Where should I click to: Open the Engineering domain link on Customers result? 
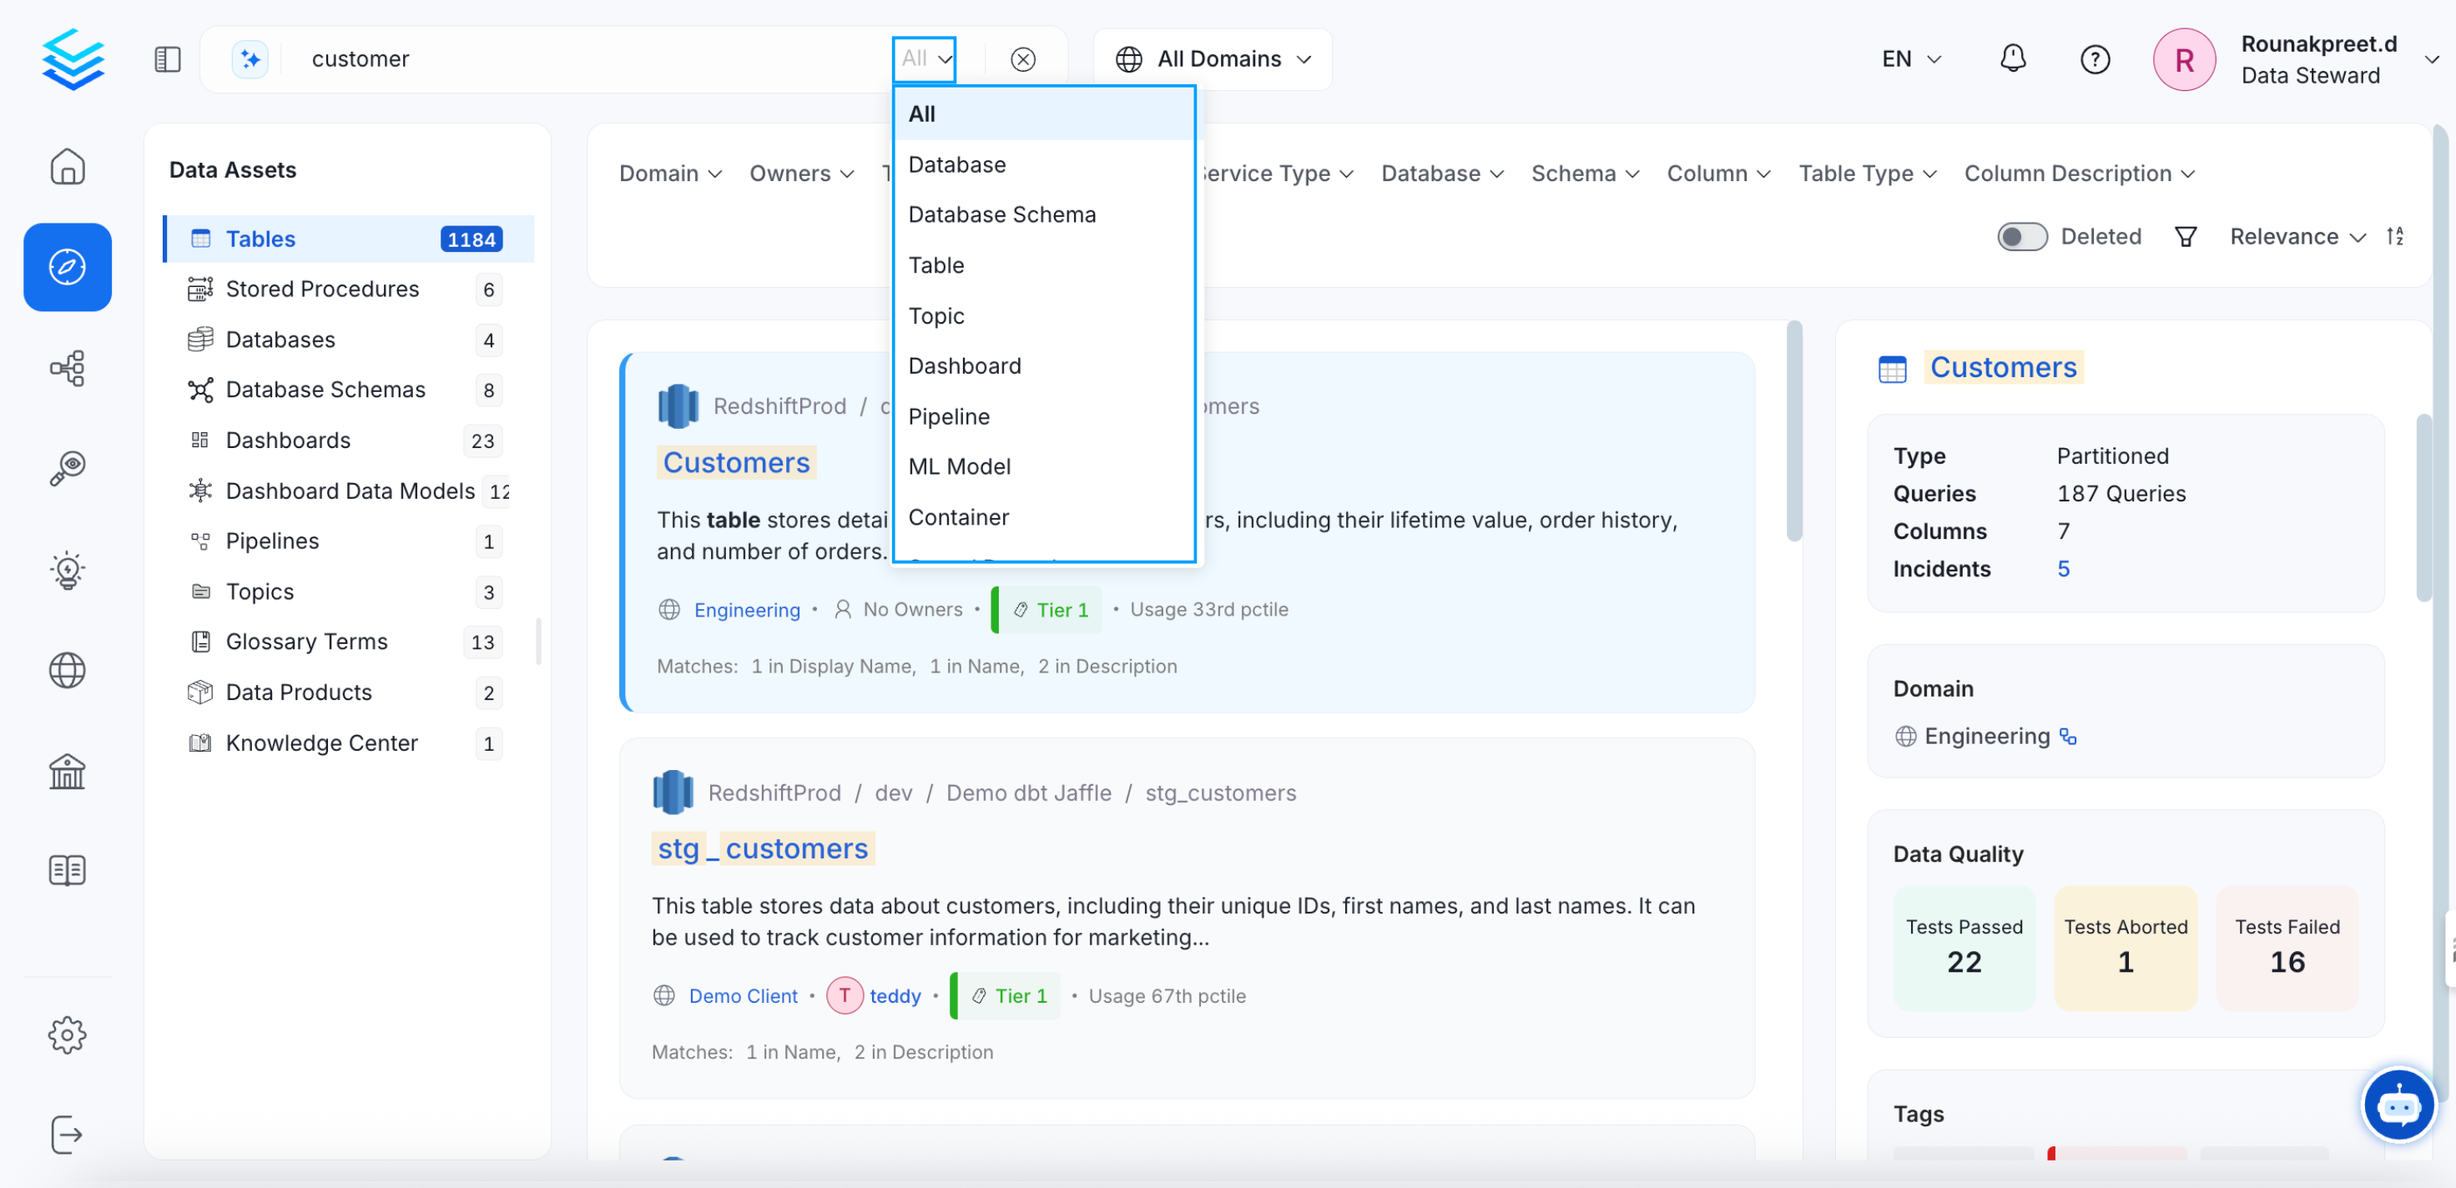(747, 610)
